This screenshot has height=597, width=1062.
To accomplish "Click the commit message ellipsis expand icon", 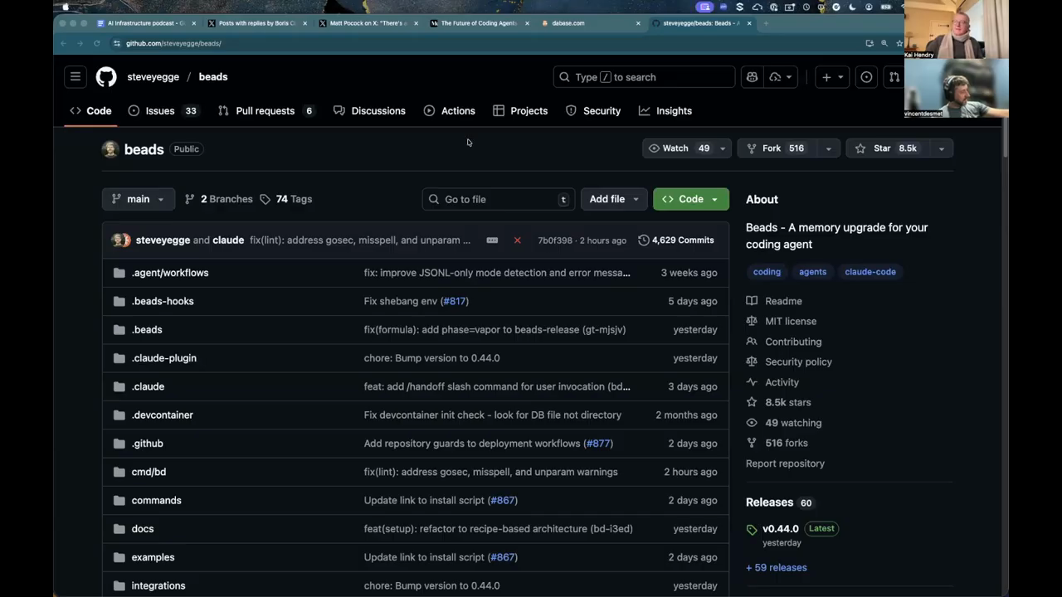I will coord(492,240).
